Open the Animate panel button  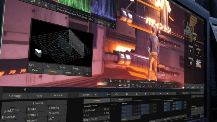click(x=59, y=95)
